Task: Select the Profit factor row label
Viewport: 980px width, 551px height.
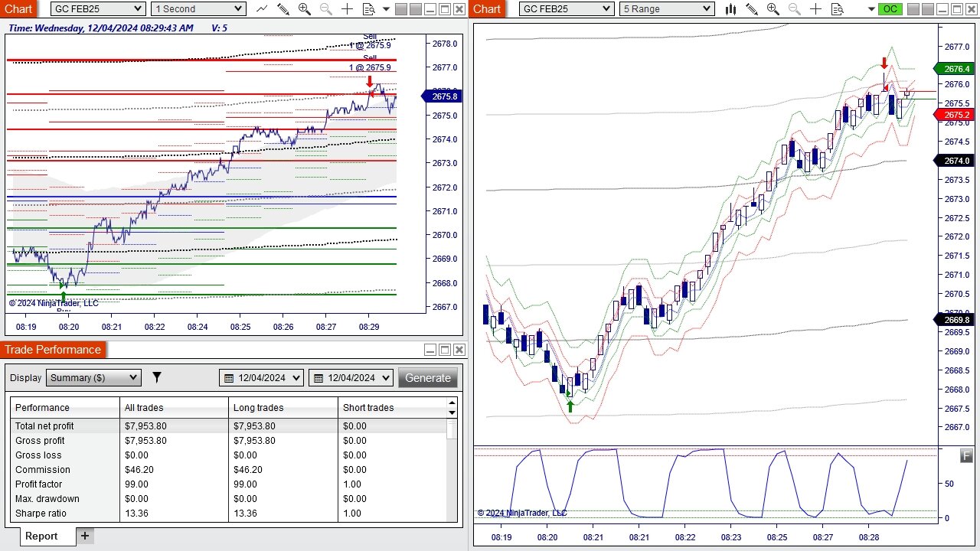Action: [x=39, y=484]
